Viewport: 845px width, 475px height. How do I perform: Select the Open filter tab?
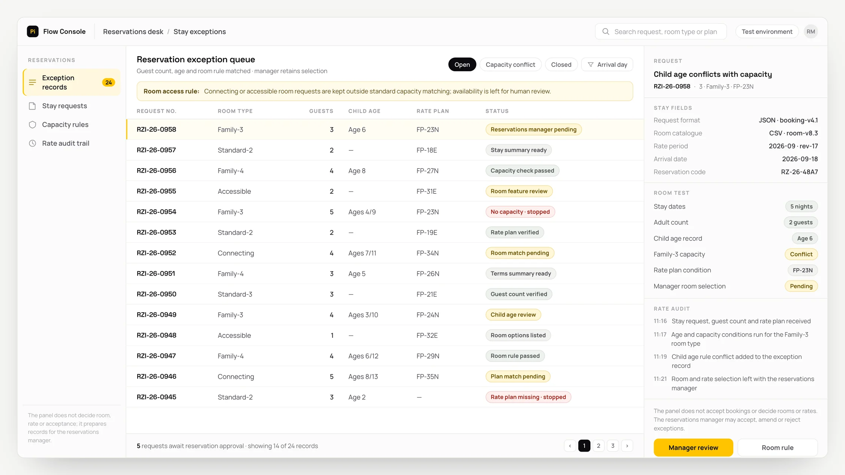[x=462, y=65]
